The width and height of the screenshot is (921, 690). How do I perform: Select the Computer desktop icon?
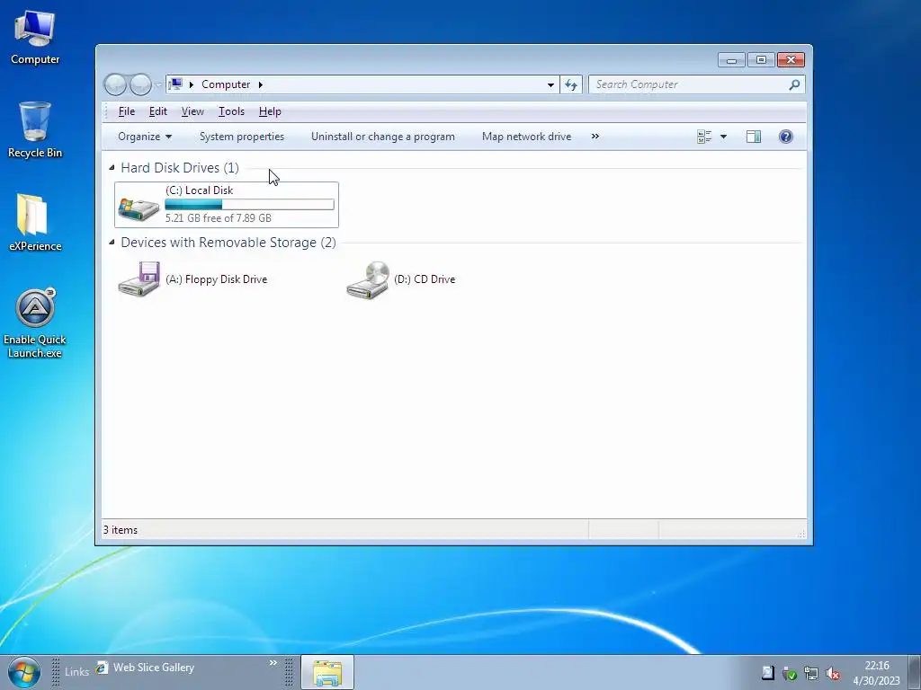[35, 37]
